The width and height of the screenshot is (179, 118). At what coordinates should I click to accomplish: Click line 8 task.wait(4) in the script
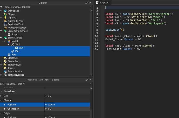tap(115, 30)
